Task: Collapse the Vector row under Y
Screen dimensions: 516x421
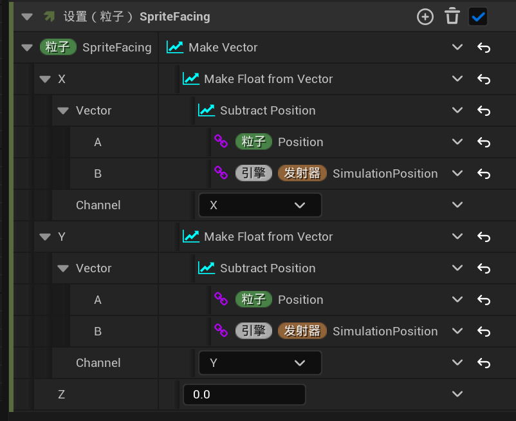Action: pyautogui.click(x=62, y=268)
